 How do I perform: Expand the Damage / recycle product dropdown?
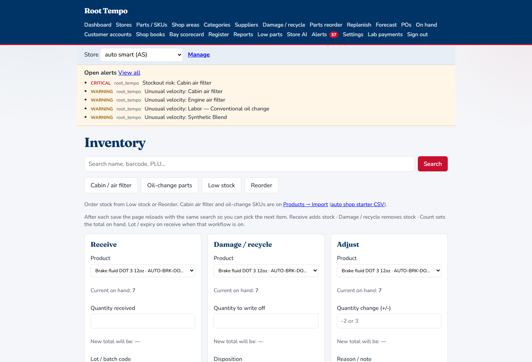266,270
